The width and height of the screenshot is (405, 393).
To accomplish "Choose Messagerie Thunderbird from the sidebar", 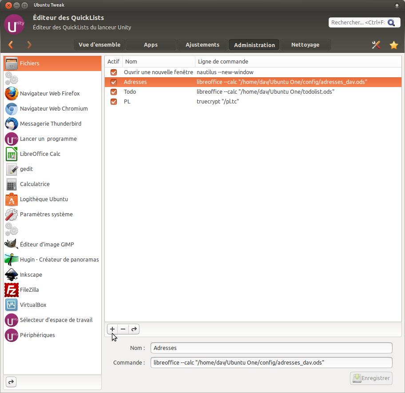I will coord(50,124).
